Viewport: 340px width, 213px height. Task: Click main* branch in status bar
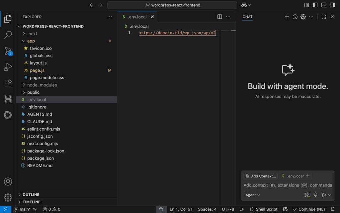(23, 209)
